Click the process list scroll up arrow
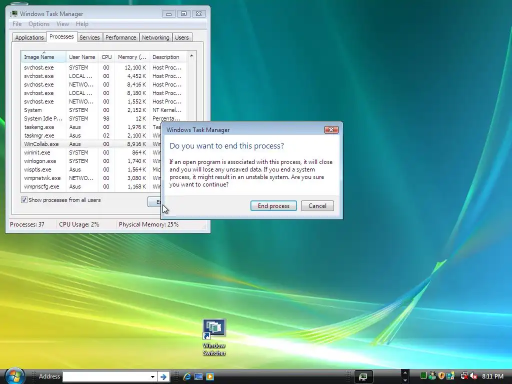The height and width of the screenshot is (384, 512). [191, 56]
